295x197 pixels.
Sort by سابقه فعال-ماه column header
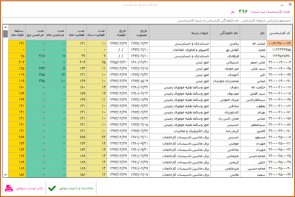pyautogui.click(x=17, y=33)
